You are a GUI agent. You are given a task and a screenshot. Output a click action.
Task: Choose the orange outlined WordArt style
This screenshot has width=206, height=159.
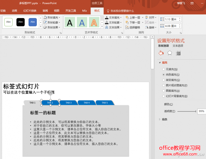tap(94, 22)
